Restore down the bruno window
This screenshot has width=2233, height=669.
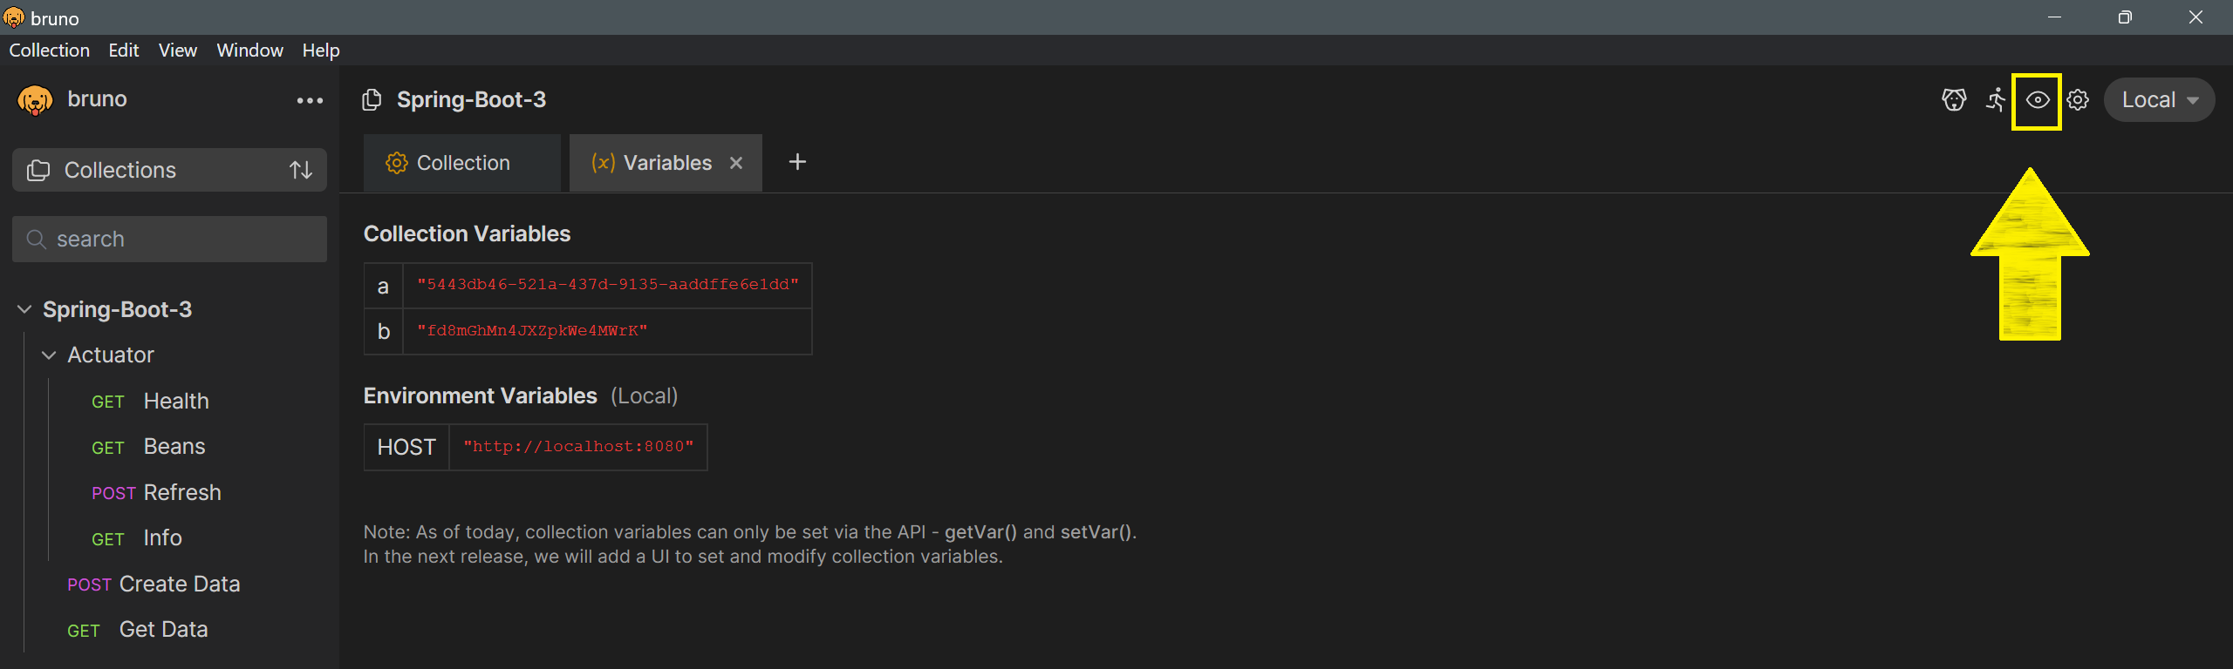pyautogui.click(x=2125, y=17)
